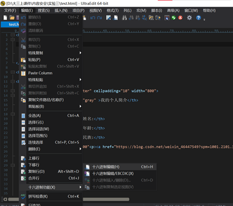
Task: Click the copy file path/name icon
Action: pos(23,100)
